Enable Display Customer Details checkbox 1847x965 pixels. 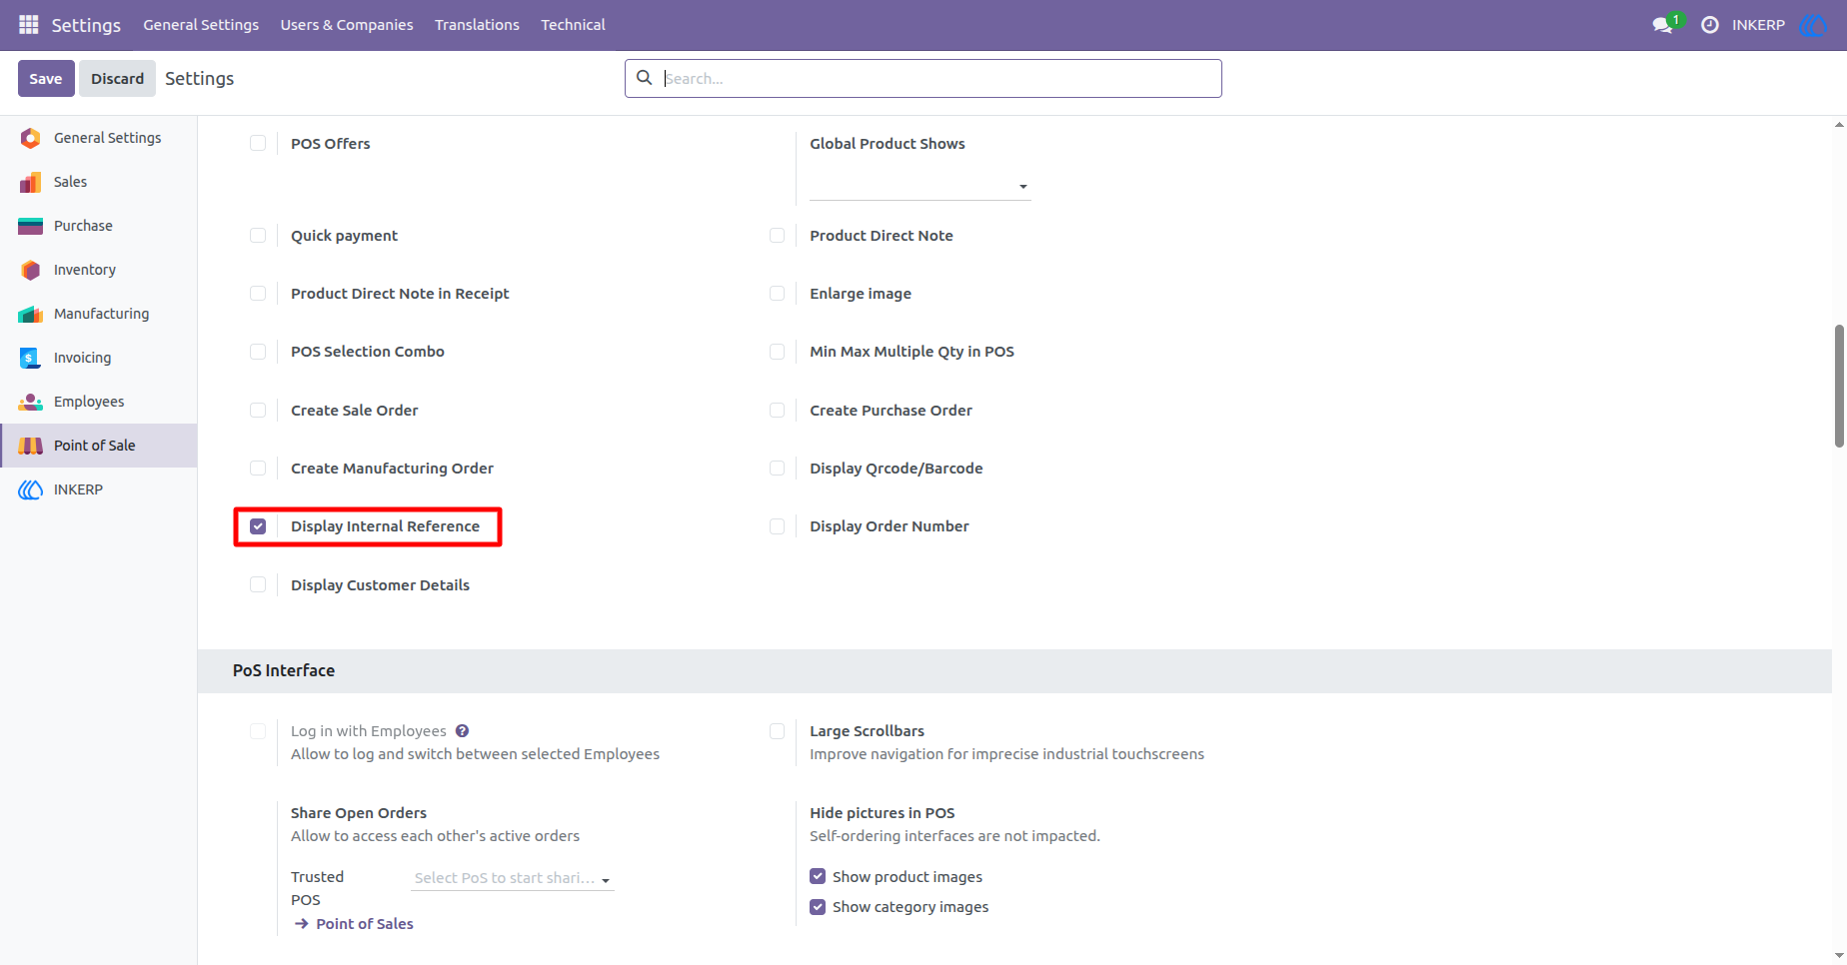[258, 584]
